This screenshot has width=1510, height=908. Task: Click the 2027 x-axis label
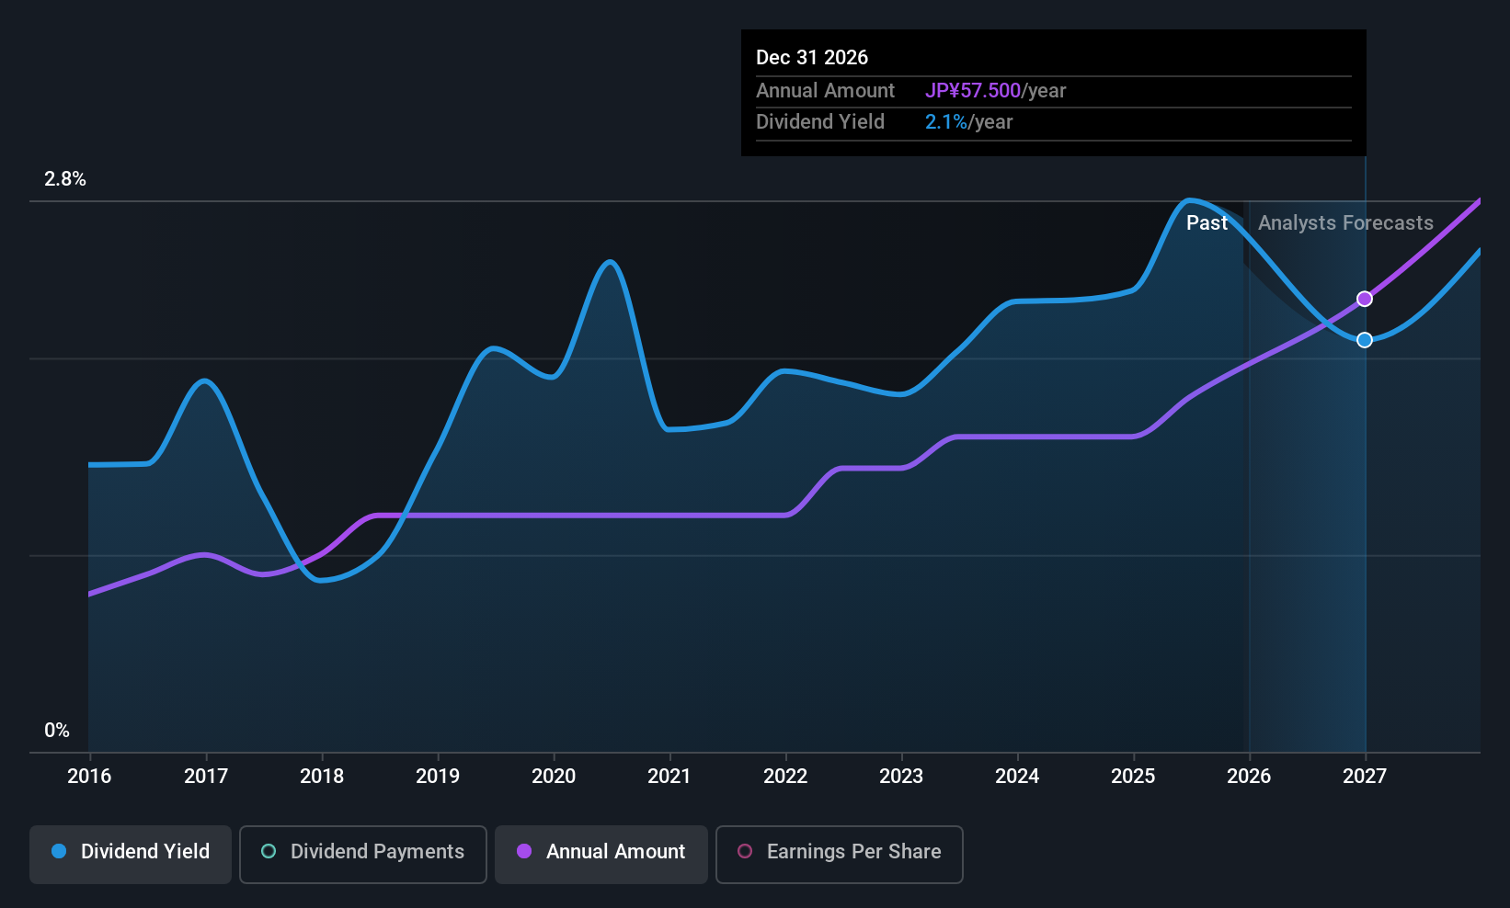(x=1365, y=777)
